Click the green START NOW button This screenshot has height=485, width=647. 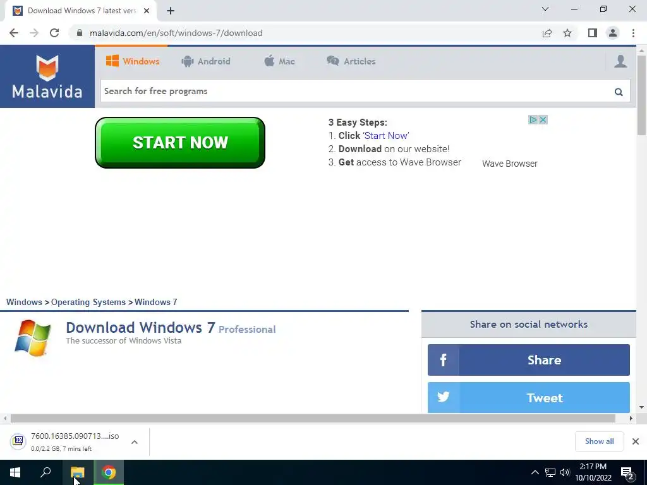pyautogui.click(x=180, y=143)
